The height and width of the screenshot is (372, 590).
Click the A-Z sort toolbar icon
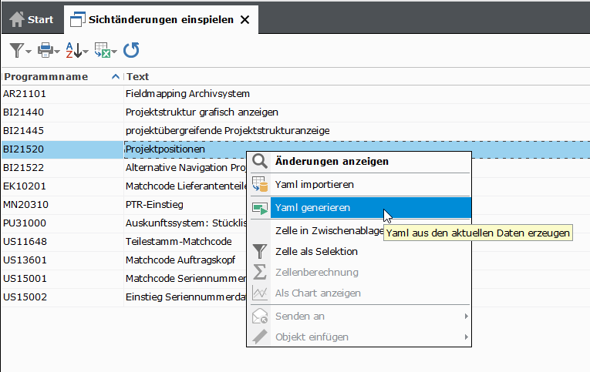[72, 51]
